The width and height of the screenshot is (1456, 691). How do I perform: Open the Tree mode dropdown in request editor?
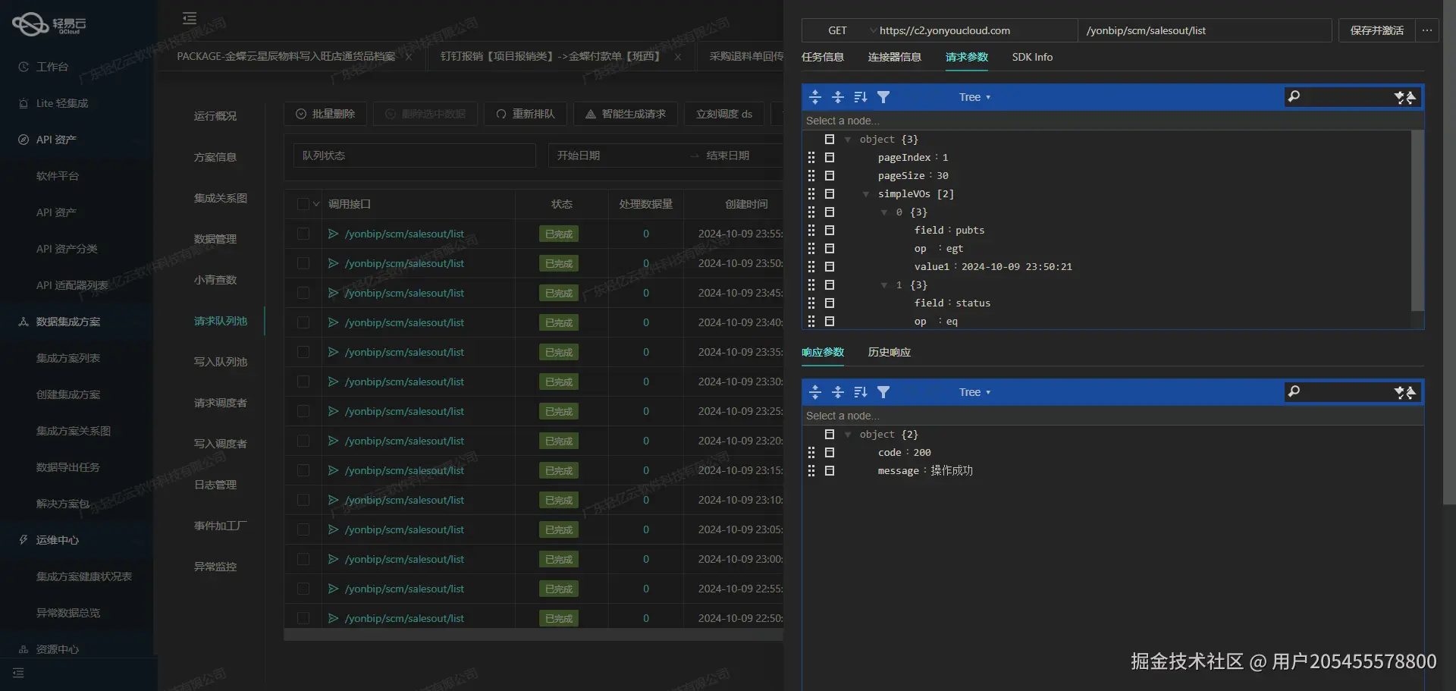(974, 97)
